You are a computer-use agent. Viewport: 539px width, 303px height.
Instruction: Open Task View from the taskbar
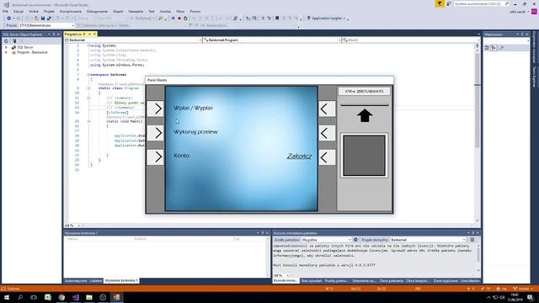tap(34, 297)
